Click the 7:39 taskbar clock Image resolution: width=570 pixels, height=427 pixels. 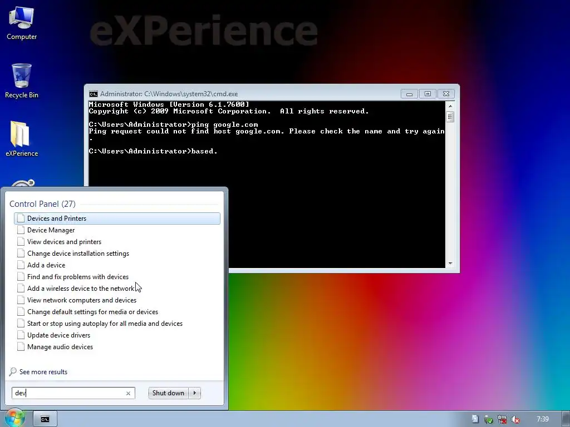[542, 419]
